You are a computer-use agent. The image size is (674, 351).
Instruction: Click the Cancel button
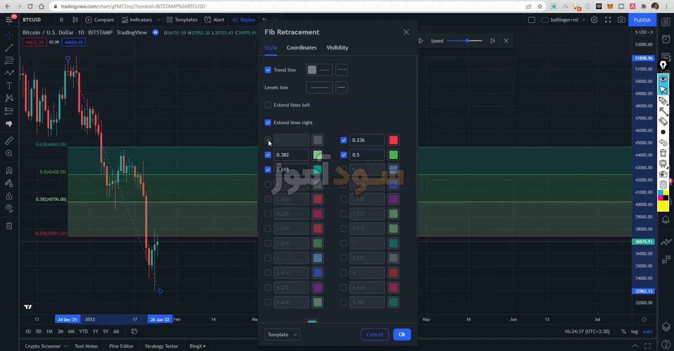click(x=375, y=335)
